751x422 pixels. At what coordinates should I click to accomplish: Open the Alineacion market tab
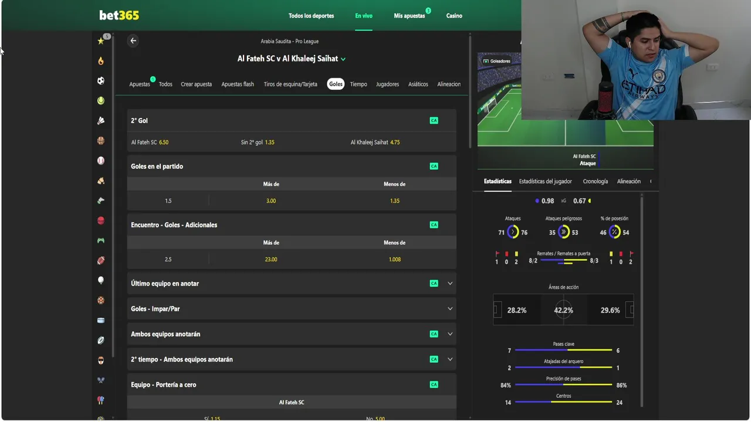point(449,84)
